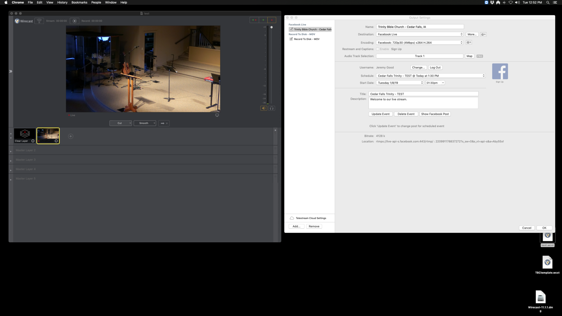Screen dimensions: 562x316
Task: Click the Update Event button
Action: click(x=381, y=114)
